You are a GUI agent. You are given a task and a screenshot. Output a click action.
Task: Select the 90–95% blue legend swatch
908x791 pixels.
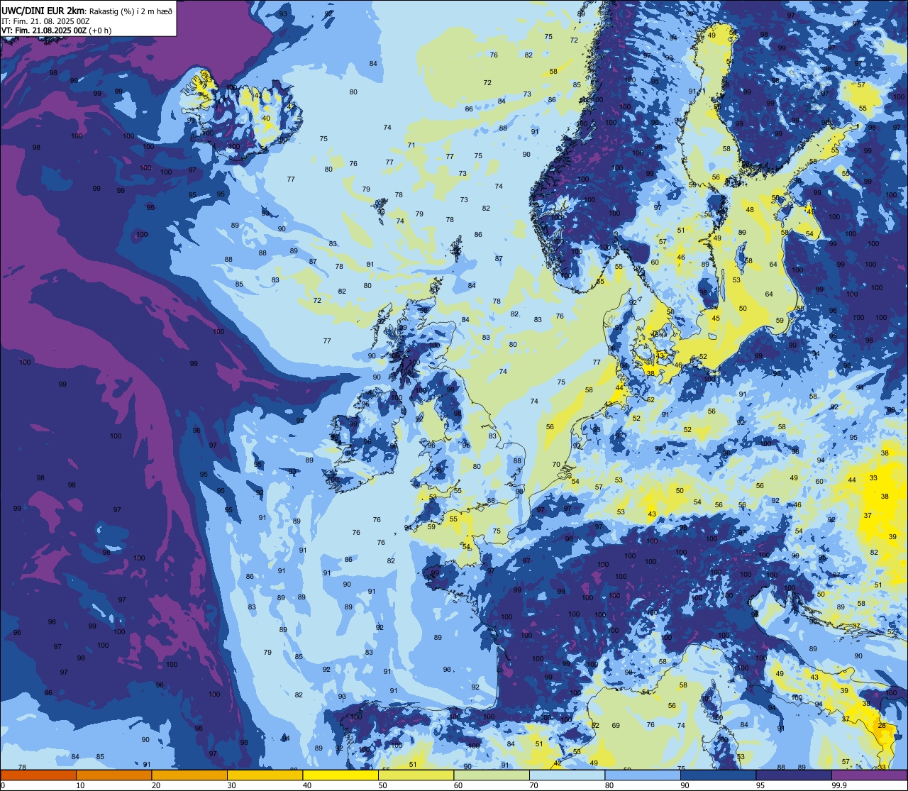(x=718, y=775)
